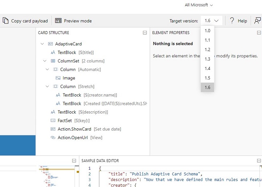This screenshot has width=262, height=187.
Task: Collapse the Element Properties panel
Action: (259, 33)
